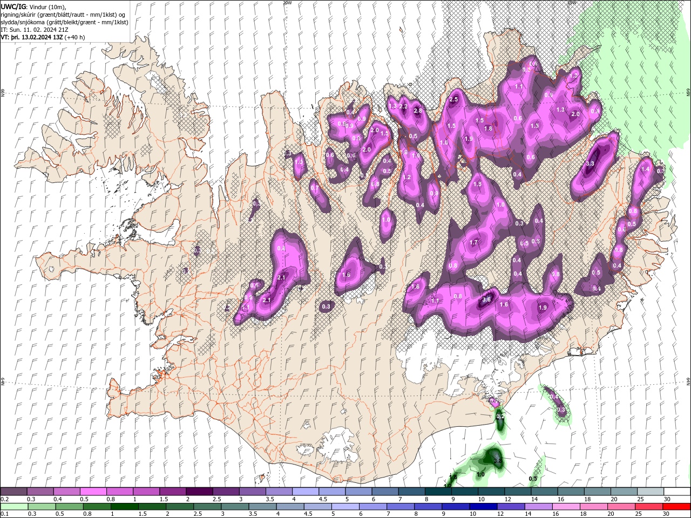The image size is (691, 518).
Task: Click the 'slydda/snjókoma' legend description line
Action: coord(64,22)
